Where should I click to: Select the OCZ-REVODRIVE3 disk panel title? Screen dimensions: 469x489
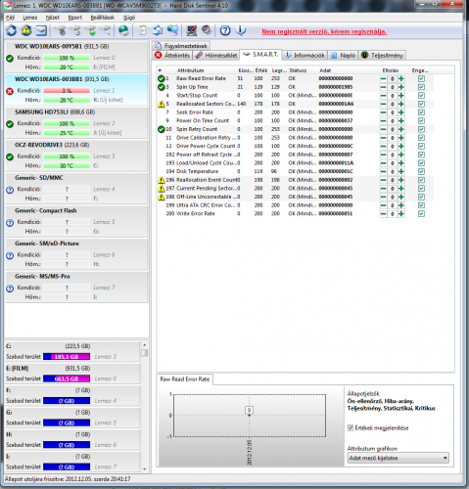(x=52, y=145)
